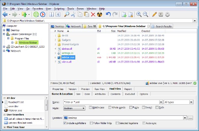The image size is (199, 131).
Task: Expand the Desktop tree node
Action: point(4,30)
